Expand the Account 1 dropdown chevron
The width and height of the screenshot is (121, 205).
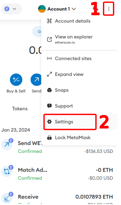pyautogui.click(x=74, y=9)
